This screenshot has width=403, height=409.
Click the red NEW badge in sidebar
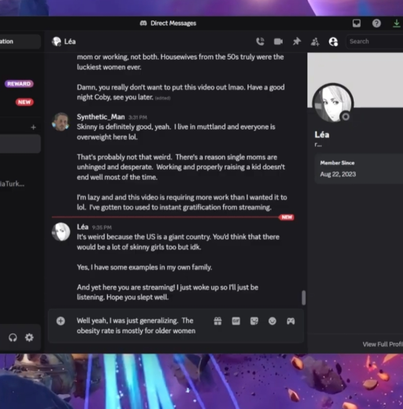(x=24, y=102)
